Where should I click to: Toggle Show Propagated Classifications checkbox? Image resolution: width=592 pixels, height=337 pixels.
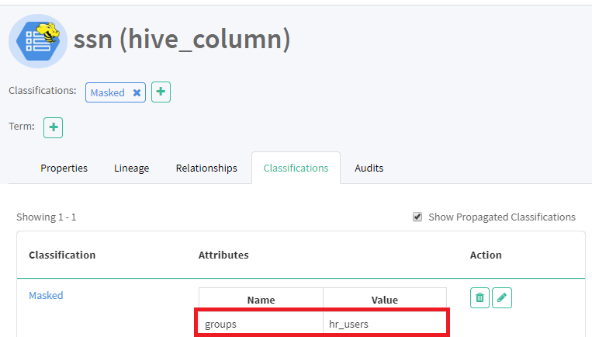[417, 217]
